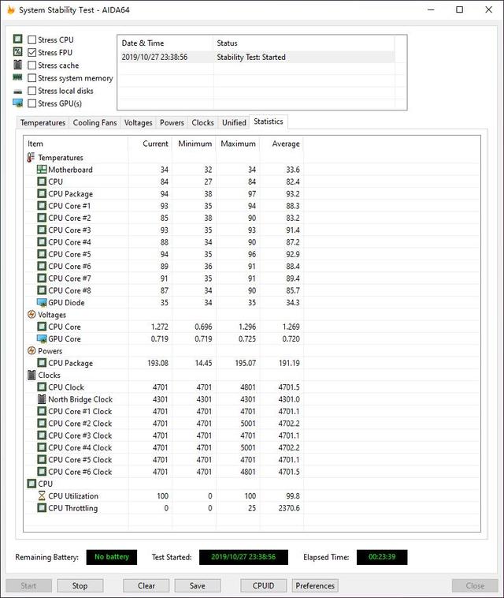Enable Stress system memory option

(32, 78)
